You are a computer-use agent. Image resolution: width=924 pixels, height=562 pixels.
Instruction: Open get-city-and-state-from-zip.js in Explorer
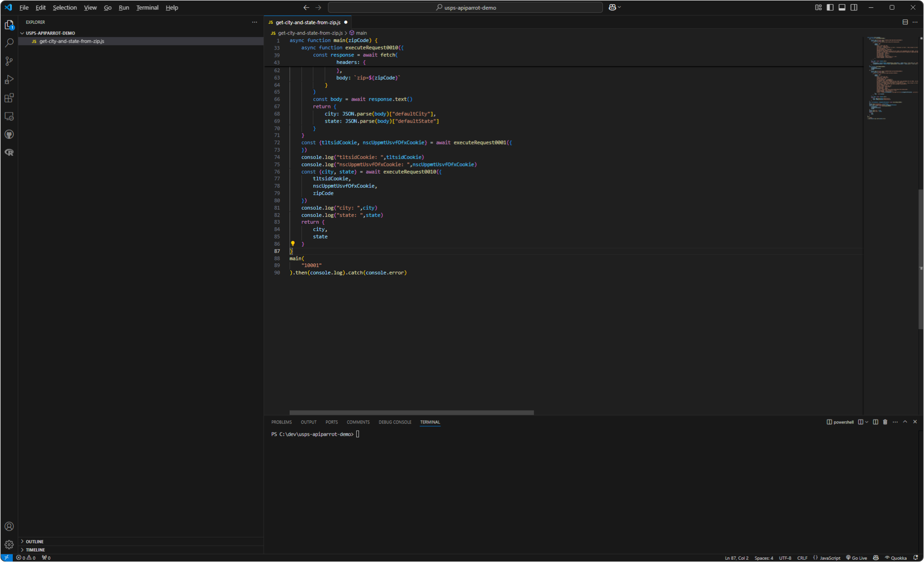141,41
